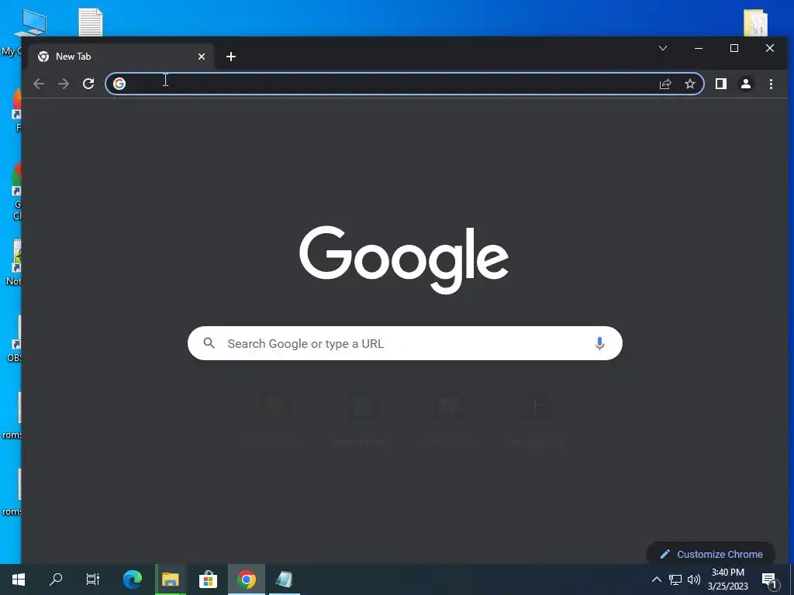
Task: Open Microsoft Store from the taskbar
Action: pyautogui.click(x=208, y=580)
